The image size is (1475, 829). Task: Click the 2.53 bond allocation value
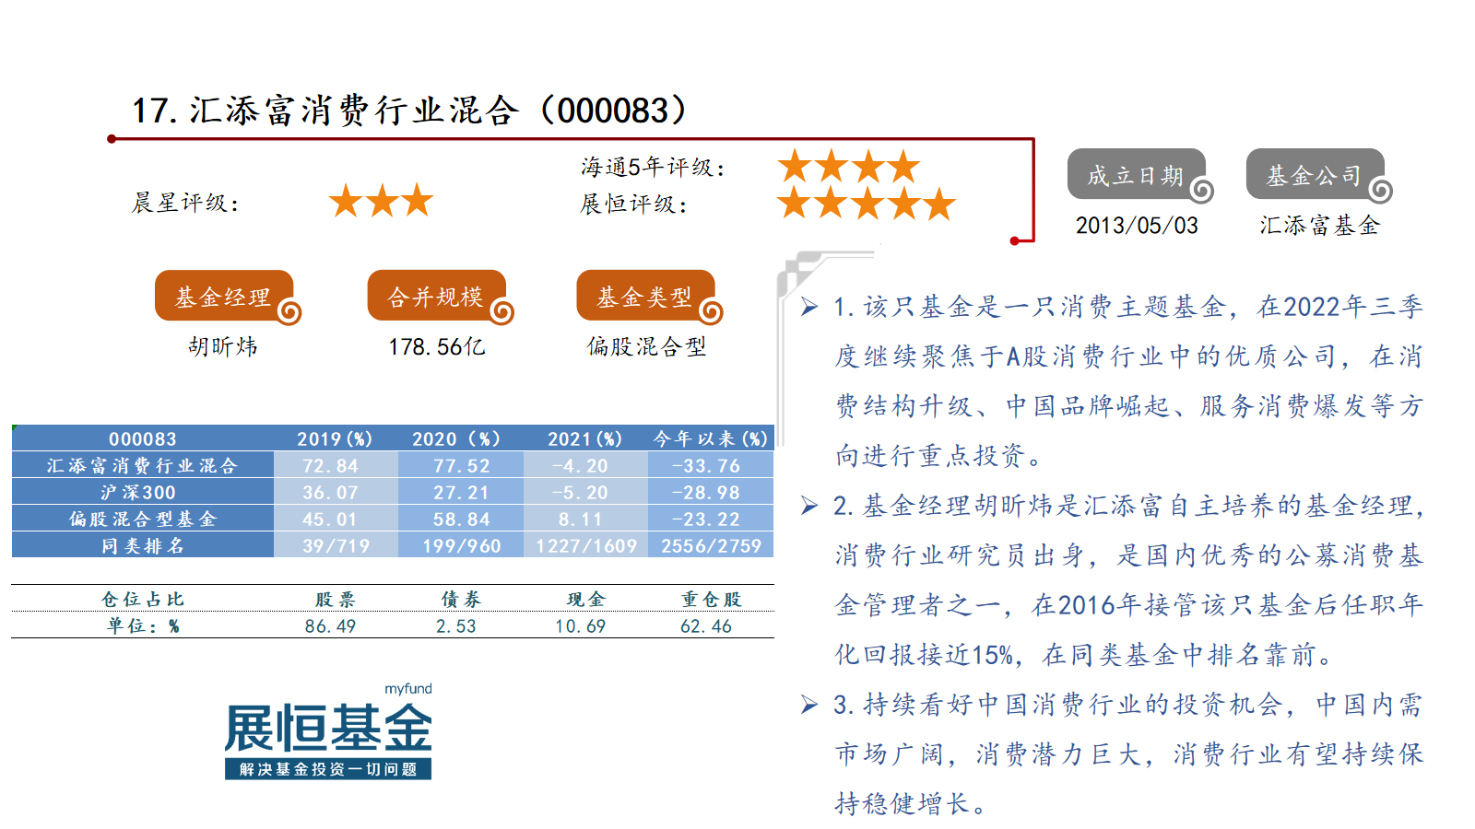[455, 625]
